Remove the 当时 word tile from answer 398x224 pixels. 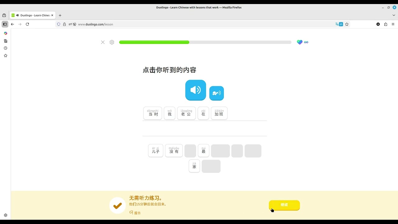pyautogui.click(x=153, y=113)
